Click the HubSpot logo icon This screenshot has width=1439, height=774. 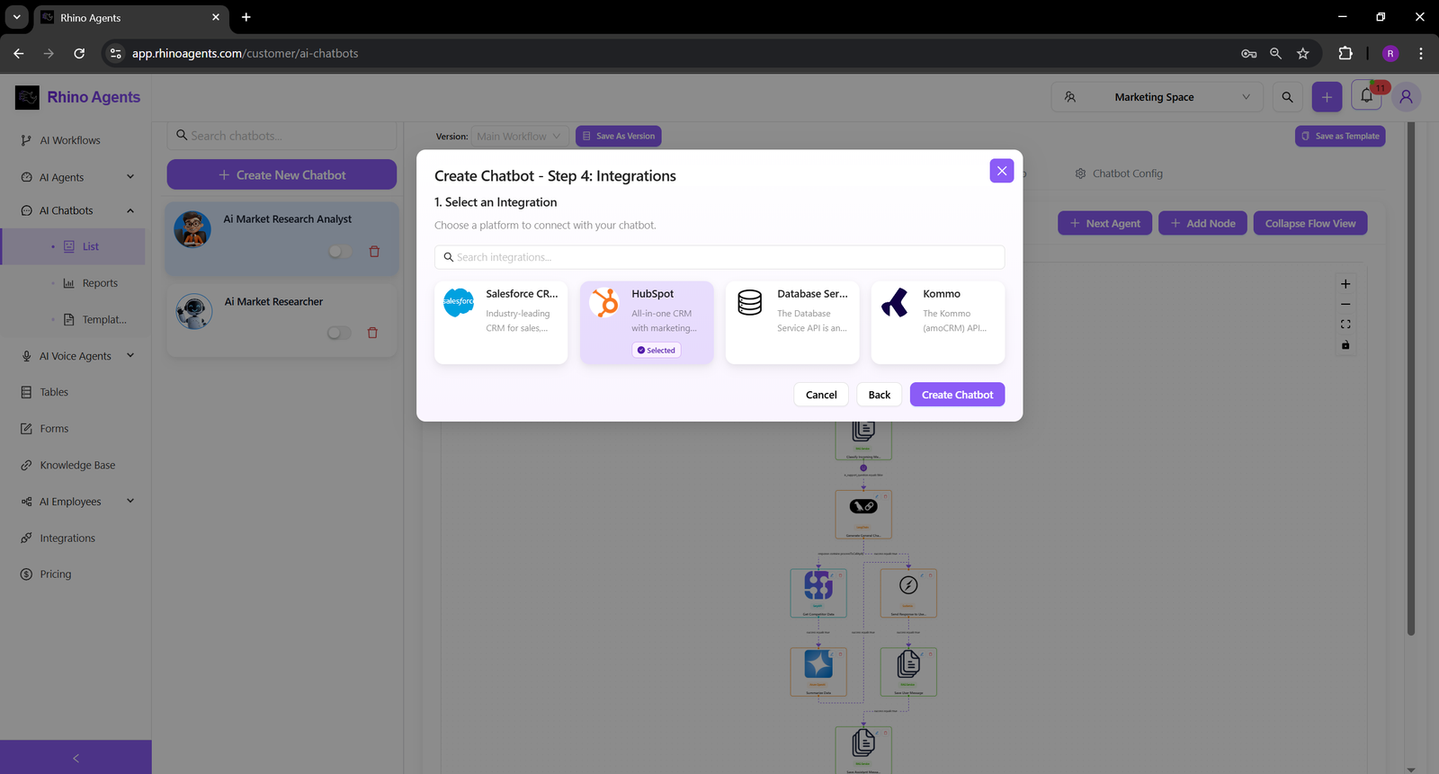(x=604, y=303)
